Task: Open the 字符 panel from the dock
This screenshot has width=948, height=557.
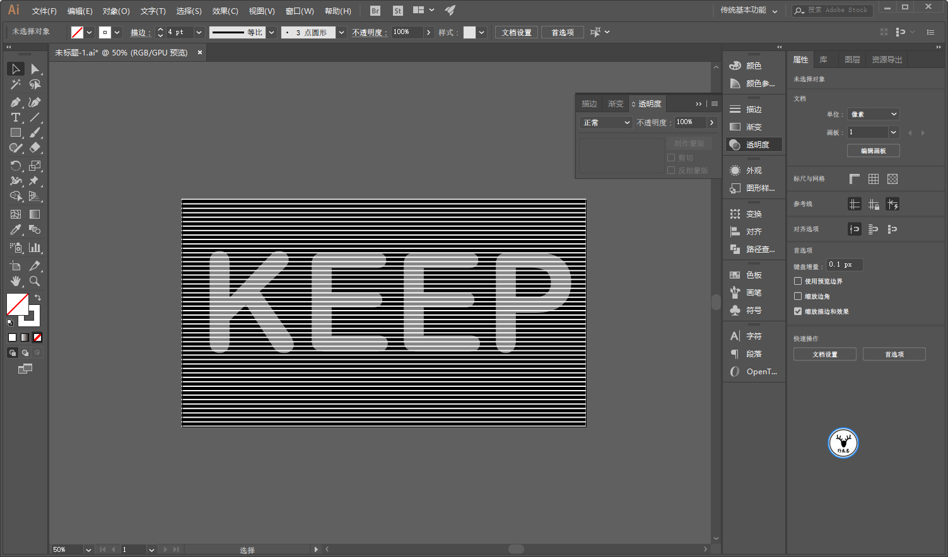Action: [754, 336]
